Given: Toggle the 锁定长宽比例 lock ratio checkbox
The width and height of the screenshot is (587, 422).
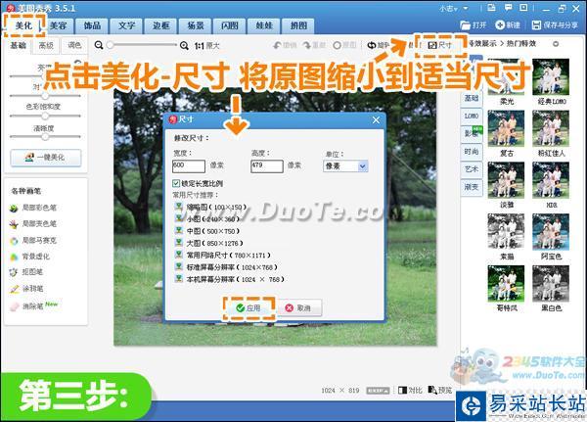Looking at the screenshot, I should 176,183.
